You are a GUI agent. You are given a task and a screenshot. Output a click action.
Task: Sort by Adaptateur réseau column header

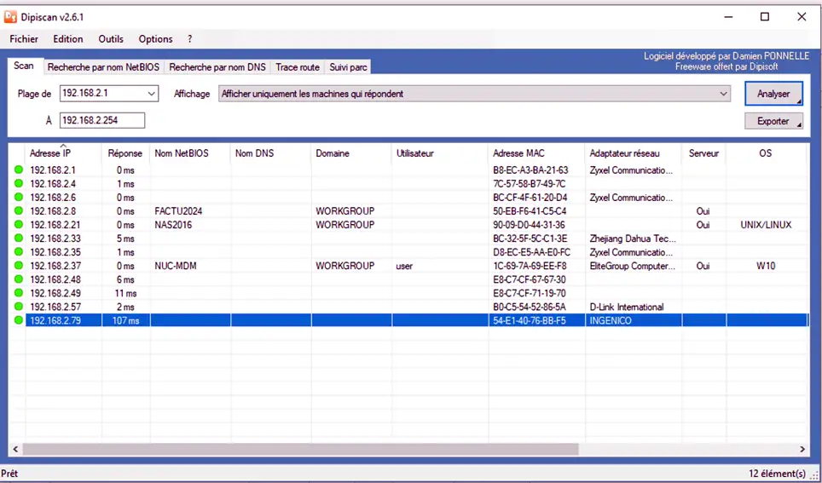click(634, 153)
